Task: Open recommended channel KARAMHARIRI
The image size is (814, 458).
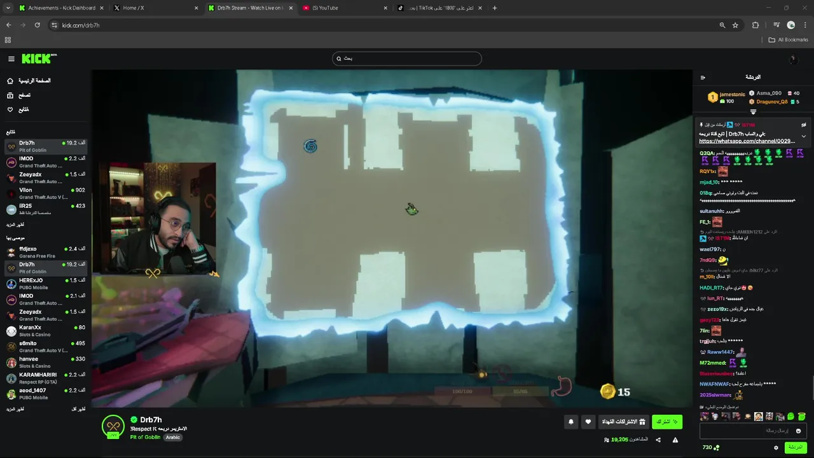Action: 45,378
